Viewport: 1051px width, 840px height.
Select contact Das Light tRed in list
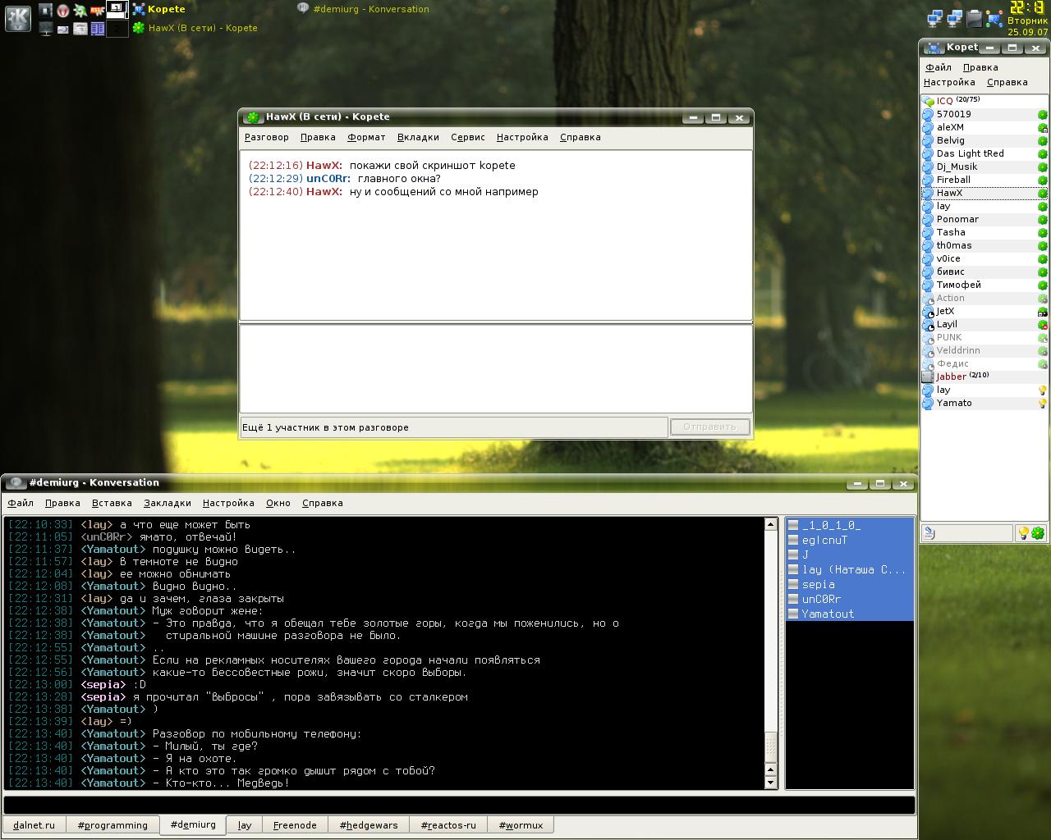(970, 153)
